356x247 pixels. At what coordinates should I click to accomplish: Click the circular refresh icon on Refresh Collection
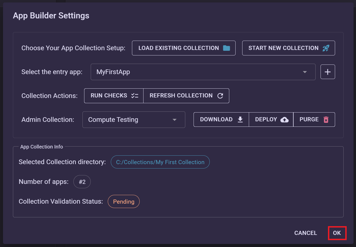tap(220, 95)
